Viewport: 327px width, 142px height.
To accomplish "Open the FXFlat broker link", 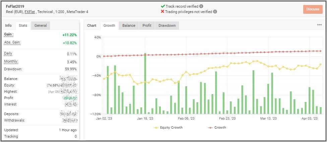I will click(x=30, y=12).
